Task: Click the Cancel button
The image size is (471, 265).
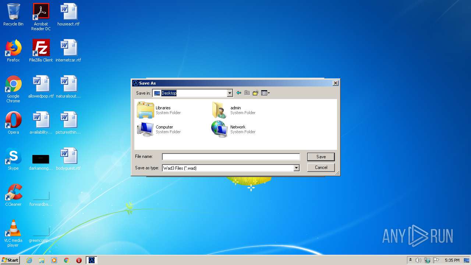Action: pos(321,167)
